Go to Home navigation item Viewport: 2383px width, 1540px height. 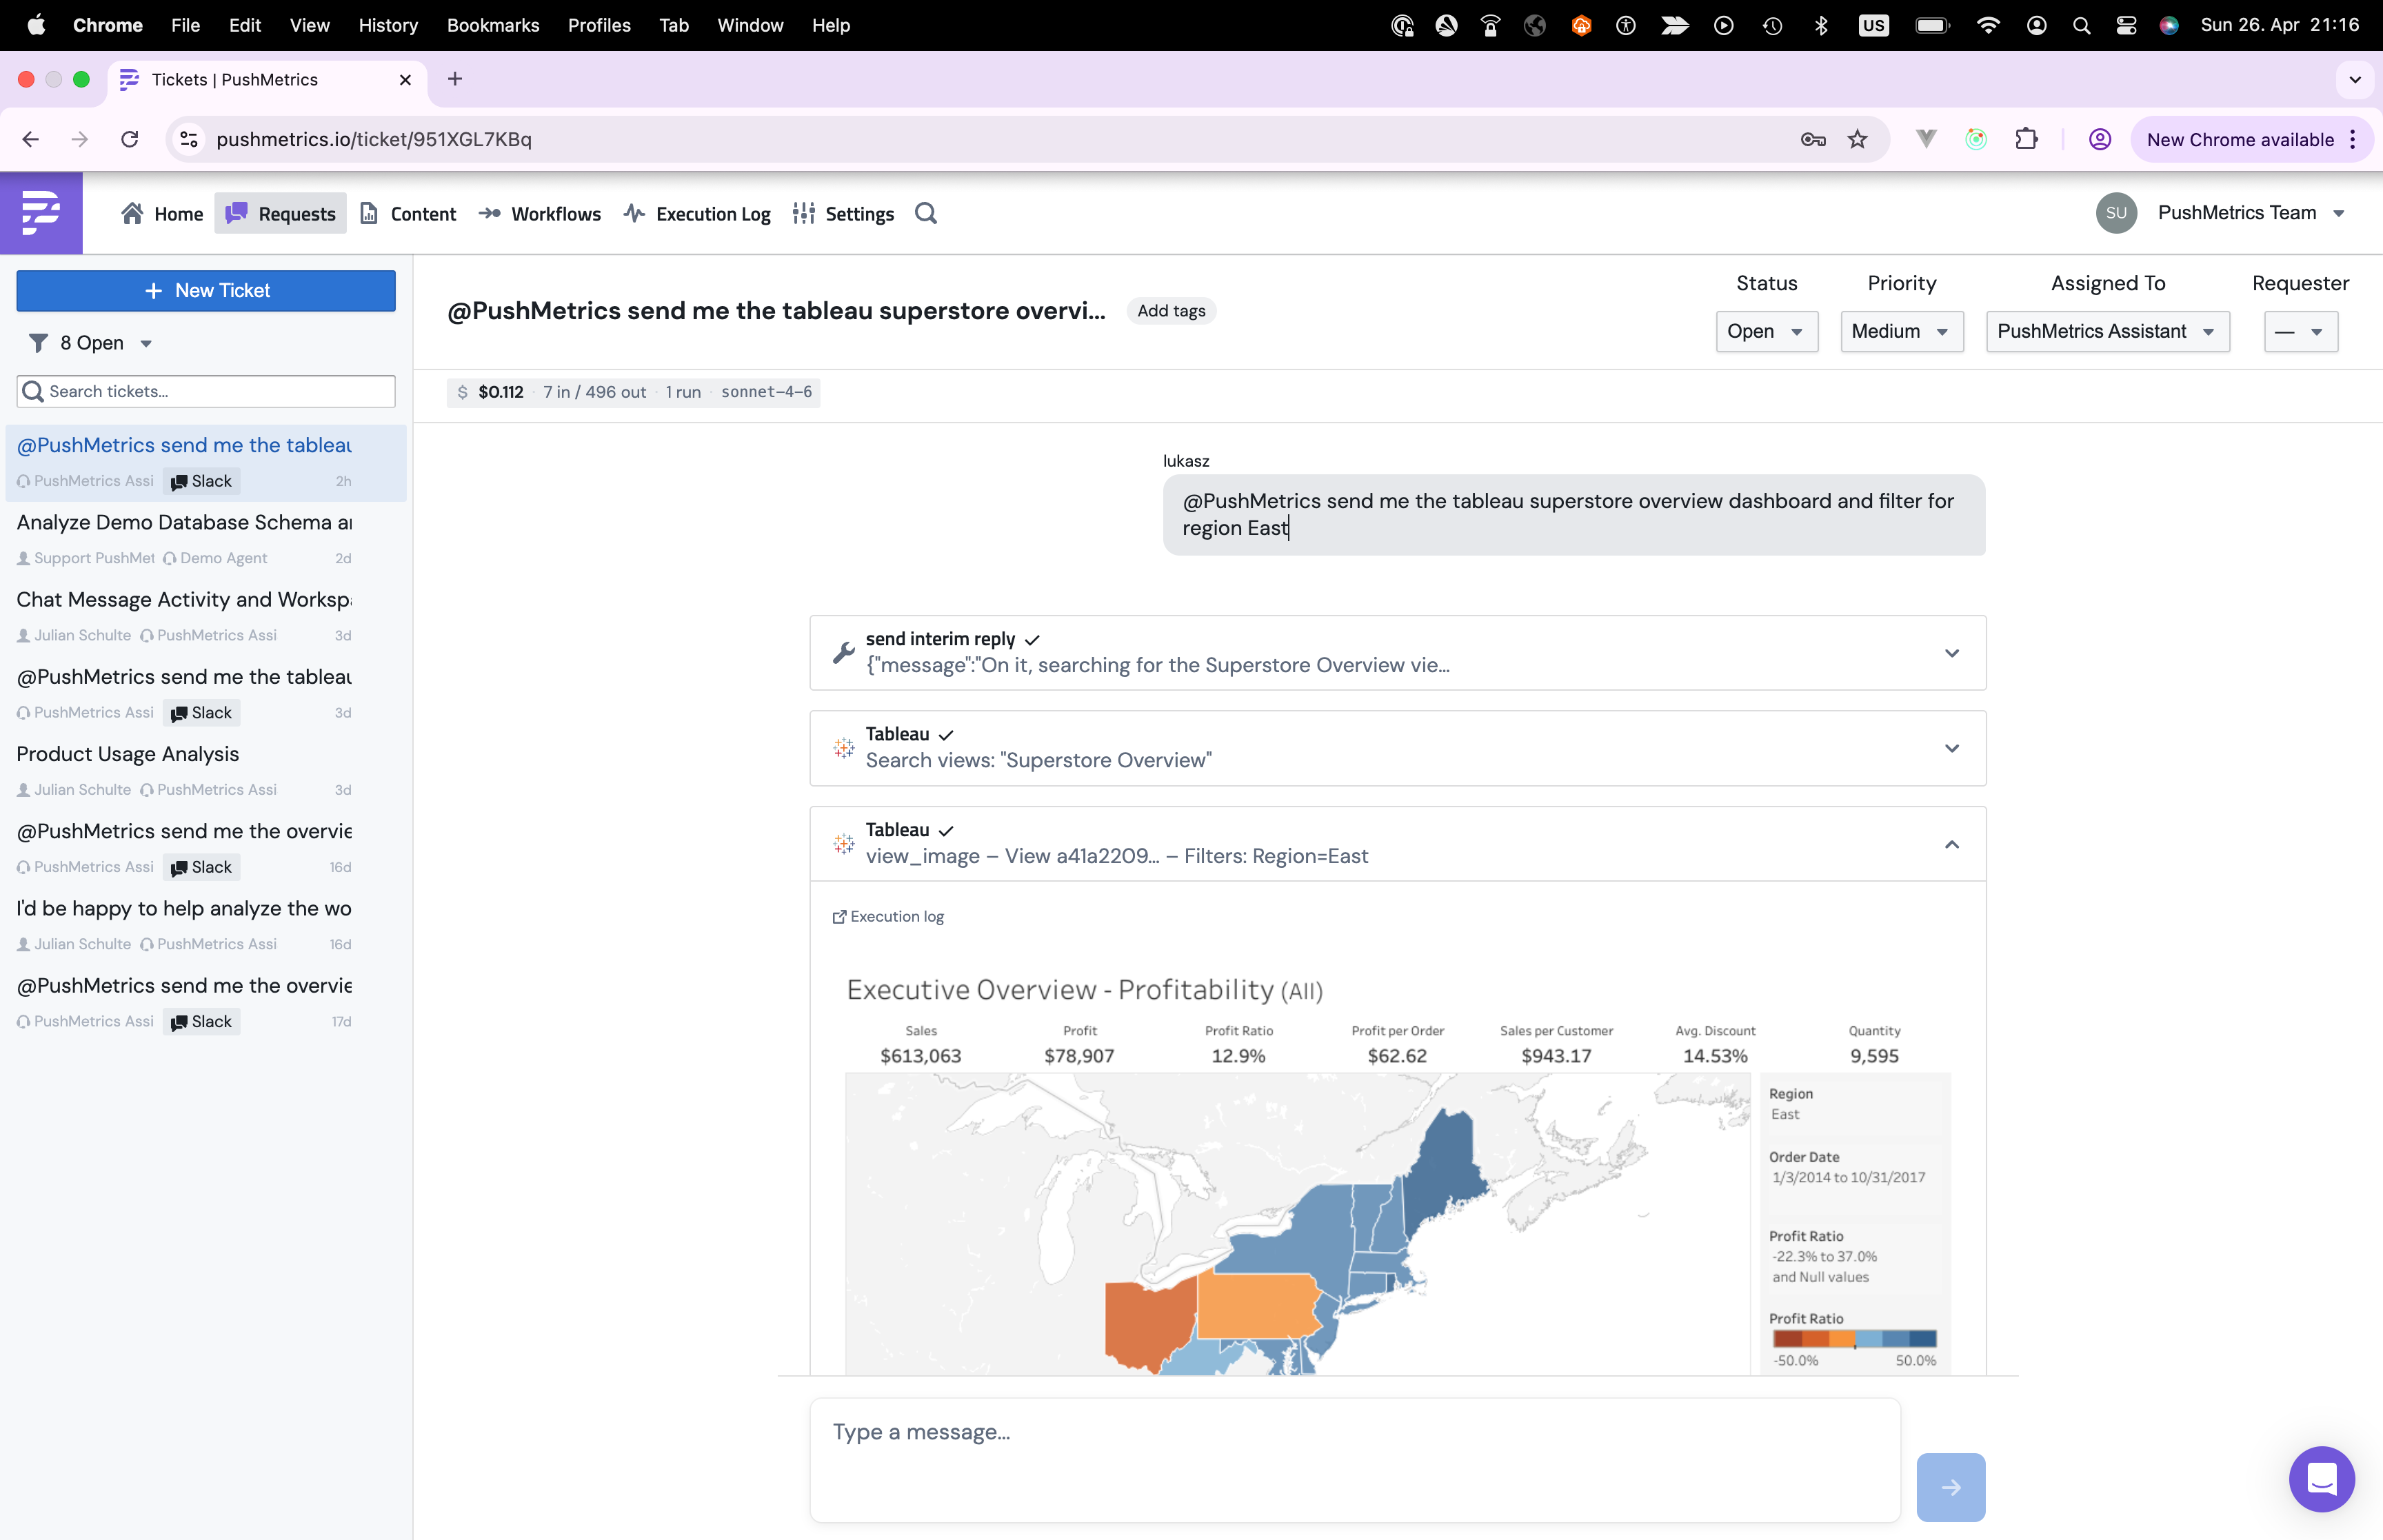pos(162,213)
